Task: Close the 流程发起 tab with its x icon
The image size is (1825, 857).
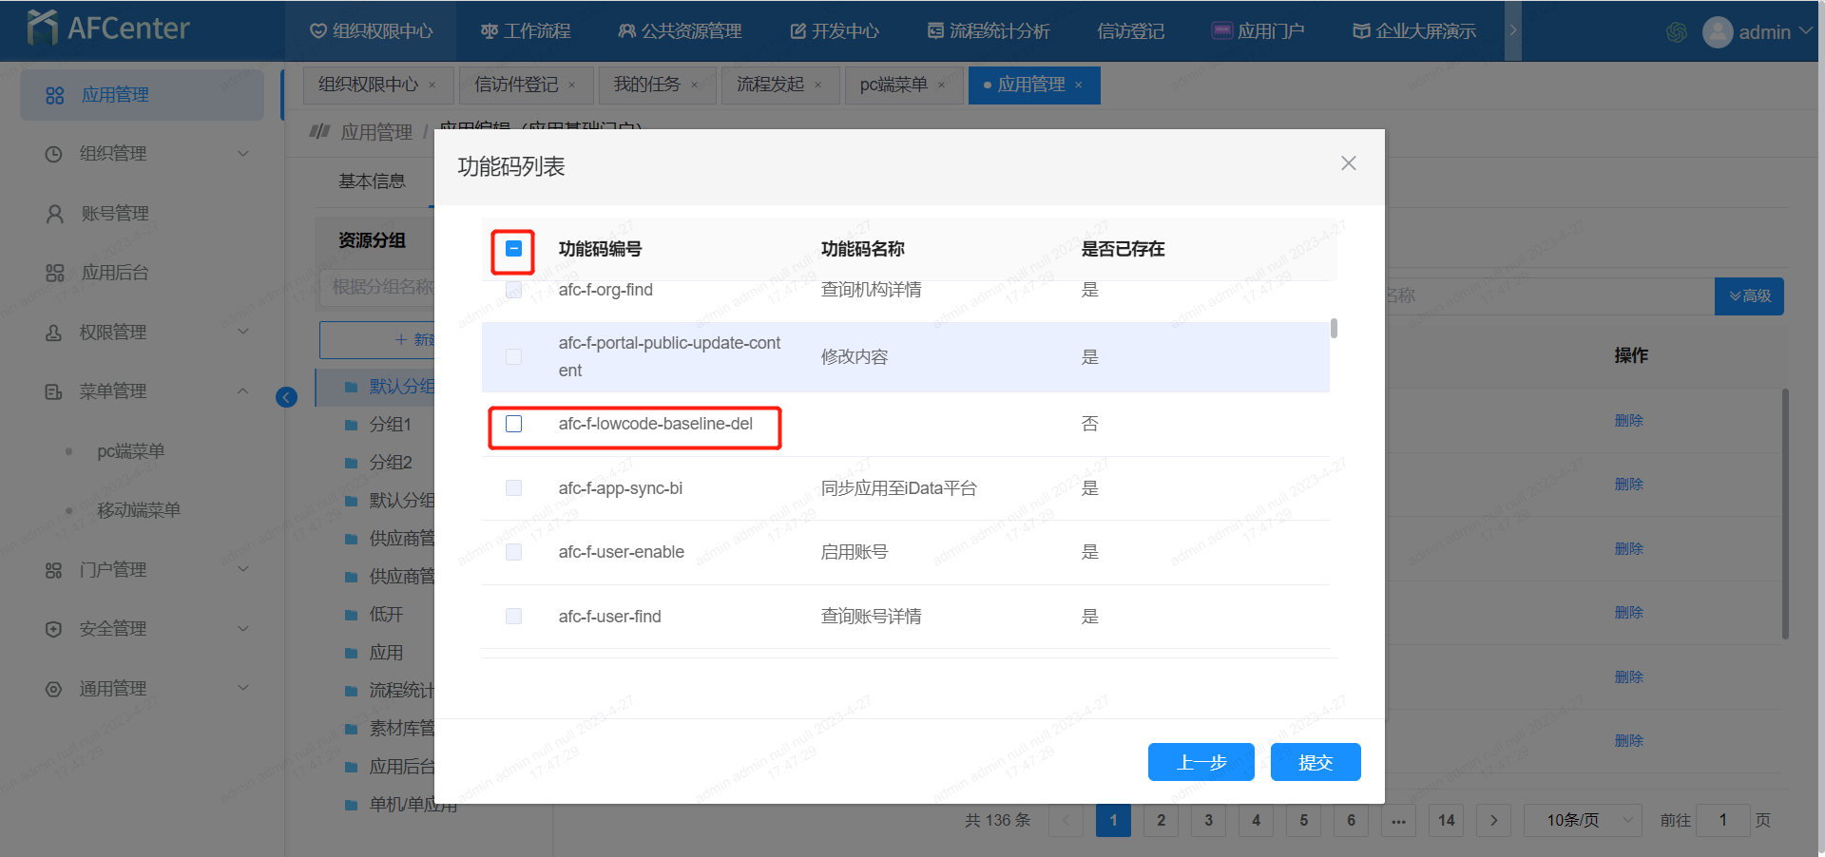Action: (x=817, y=86)
